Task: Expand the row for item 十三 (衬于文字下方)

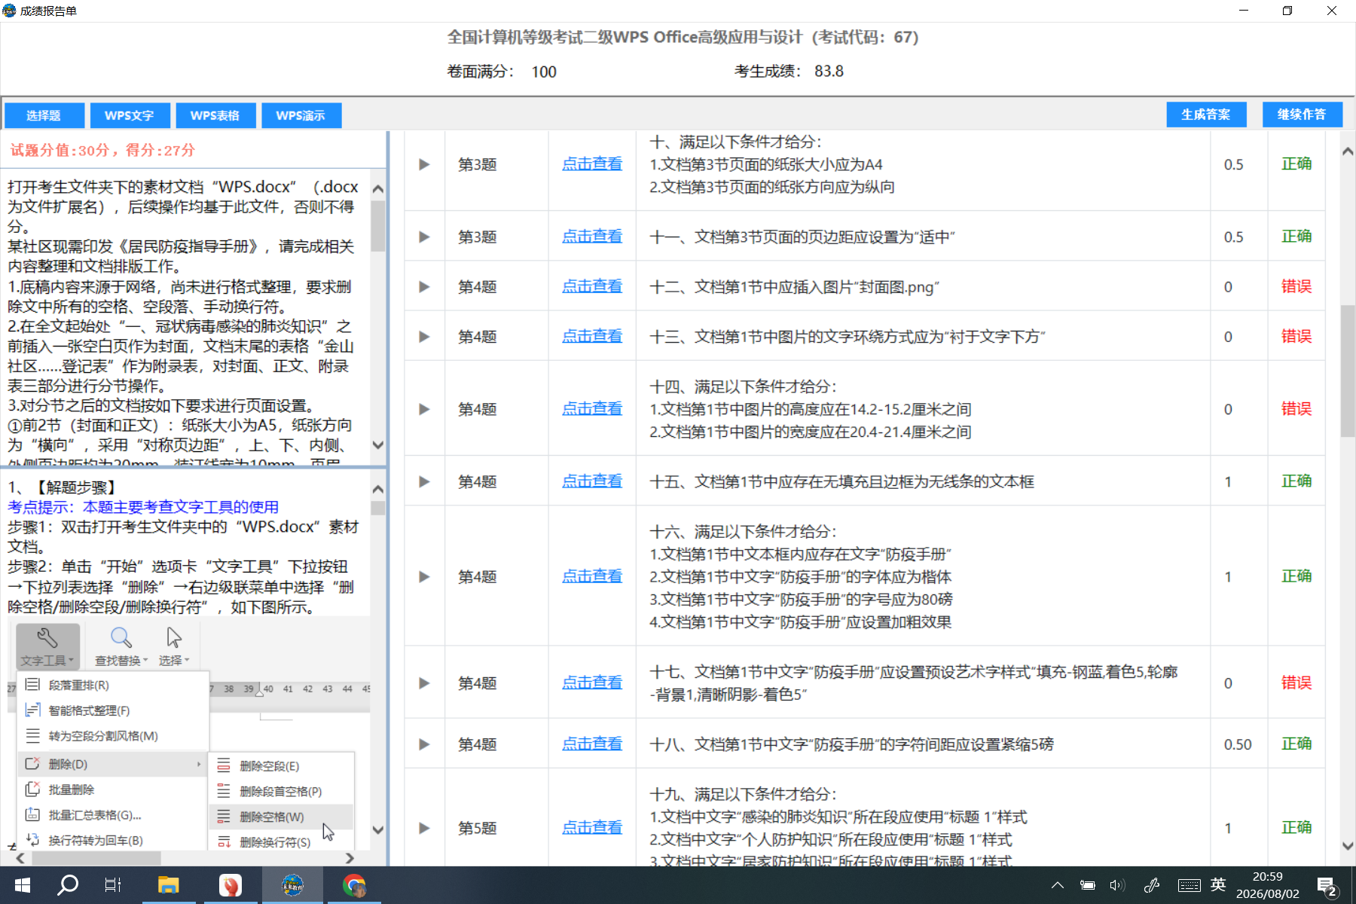Action: [x=424, y=337]
